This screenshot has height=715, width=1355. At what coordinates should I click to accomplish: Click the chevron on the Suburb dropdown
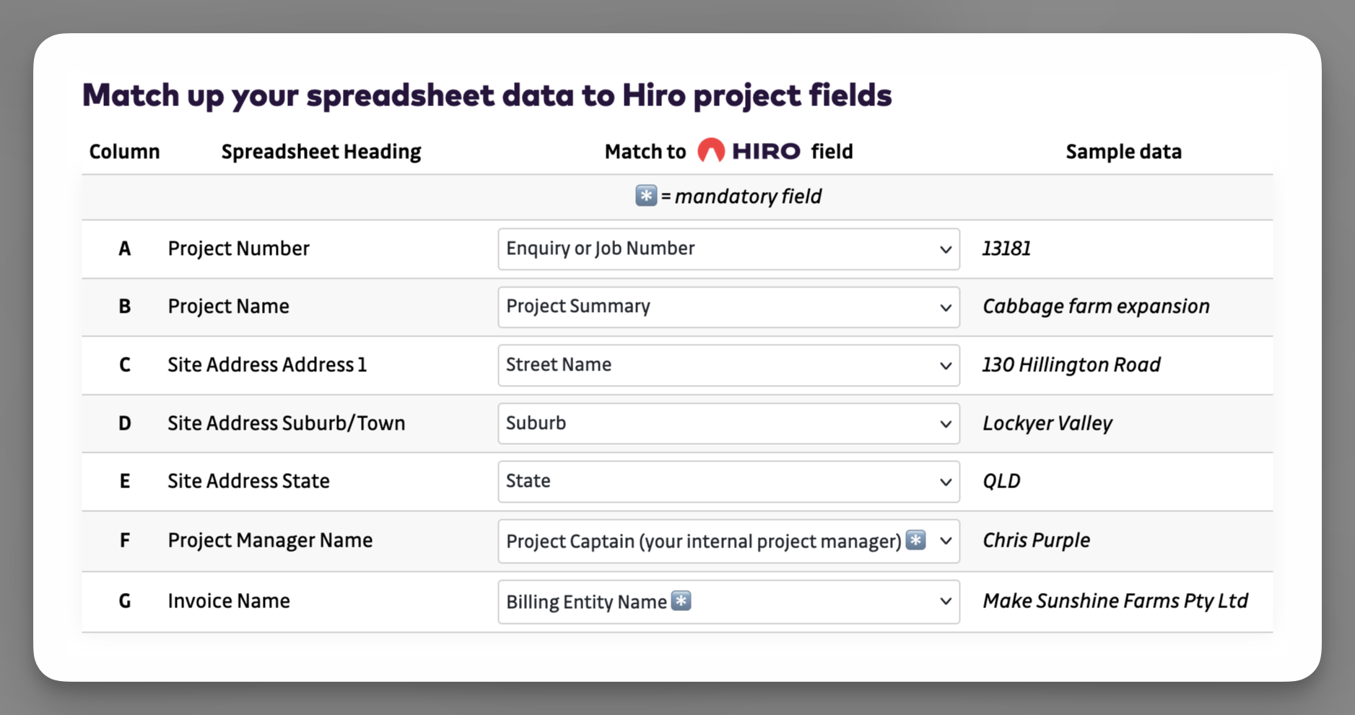click(x=944, y=424)
